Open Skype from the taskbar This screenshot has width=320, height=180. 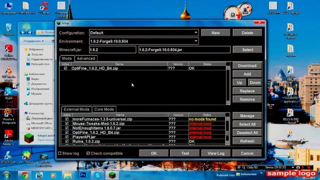[97, 175]
